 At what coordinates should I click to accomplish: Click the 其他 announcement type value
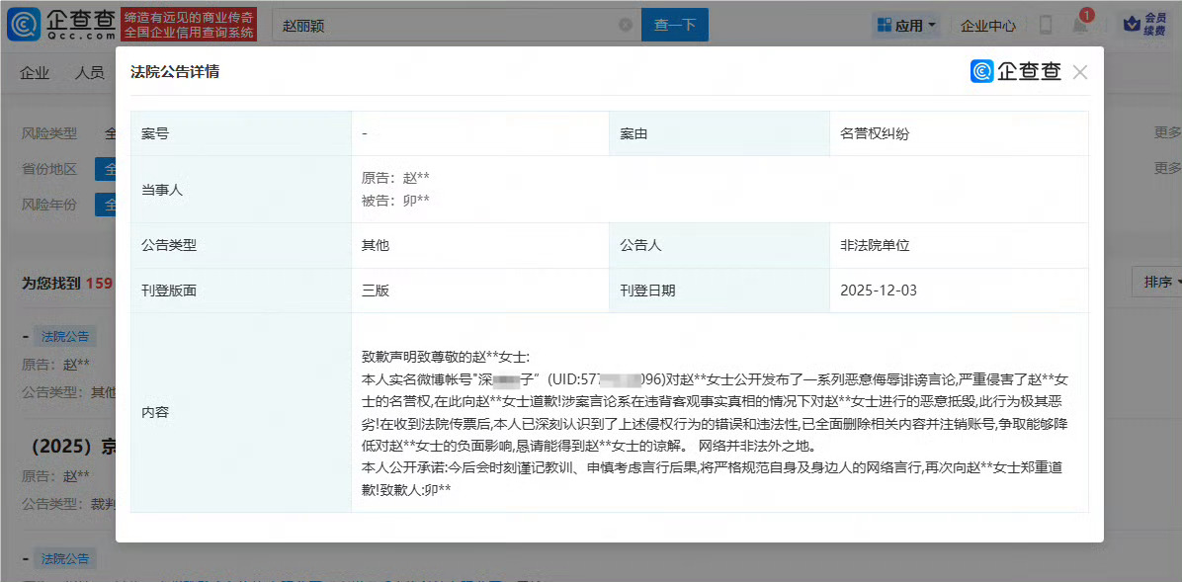376,246
